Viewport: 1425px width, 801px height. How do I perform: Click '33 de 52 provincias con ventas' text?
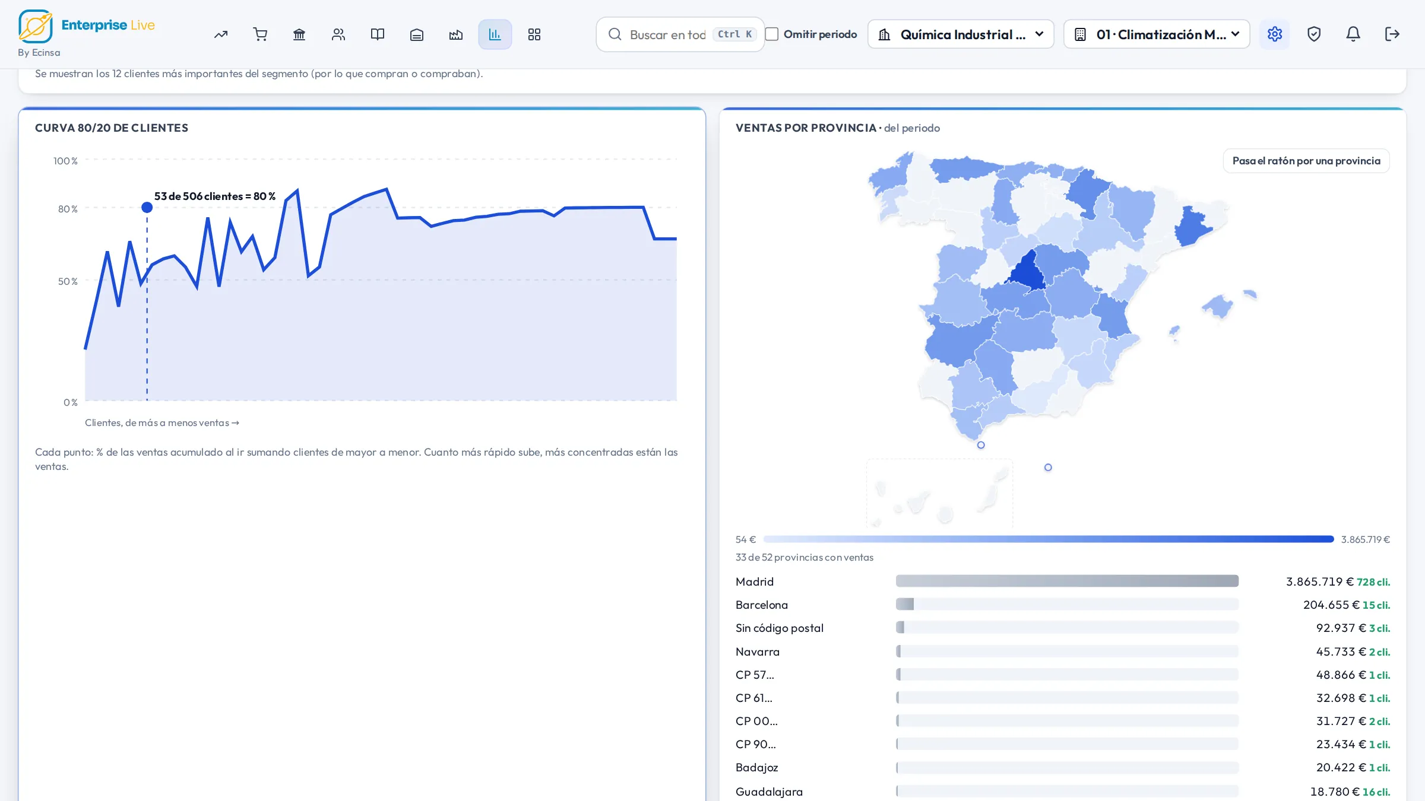(x=805, y=557)
